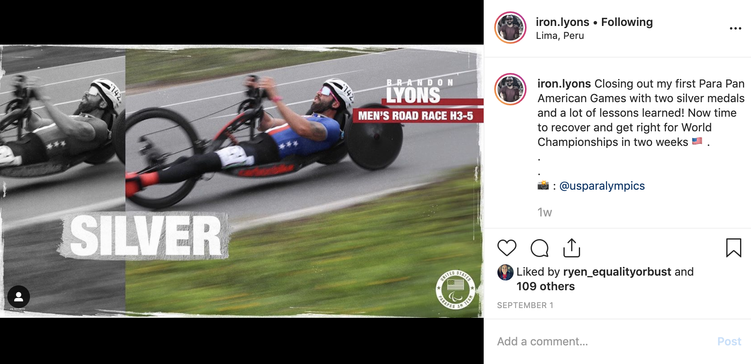Image resolution: width=751 pixels, height=364 pixels.
Task: Show tagged people in the photo
Action: (x=19, y=297)
